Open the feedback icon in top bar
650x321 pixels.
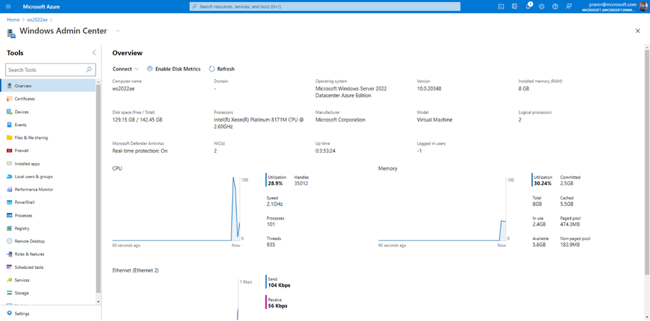pyautogui.click(x=569, y=6)
